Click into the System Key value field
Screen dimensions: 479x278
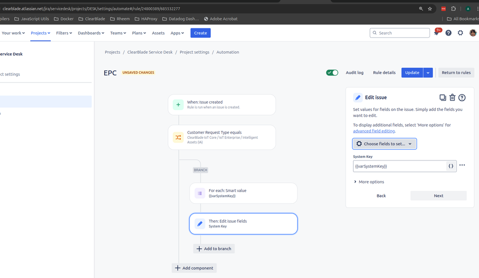[400, 166]
